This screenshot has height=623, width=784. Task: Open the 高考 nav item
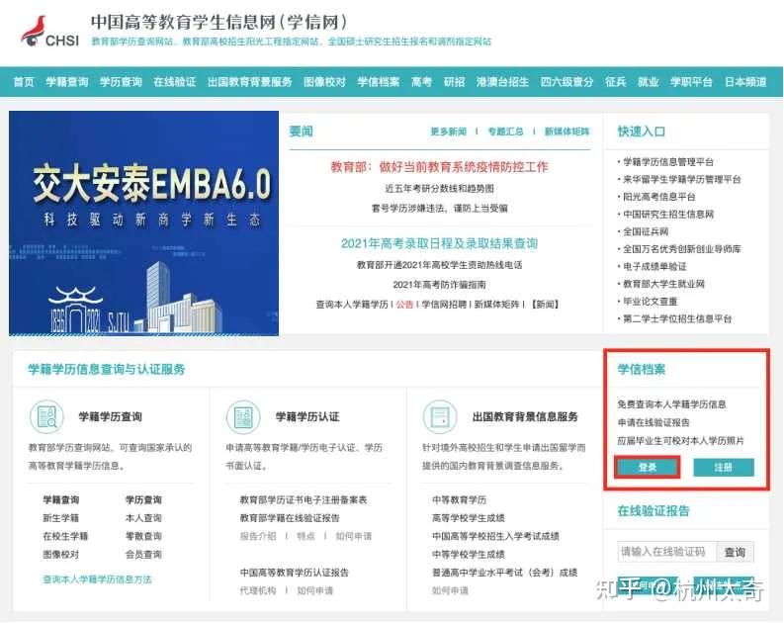pyautogui.click(x=421, y=81)
